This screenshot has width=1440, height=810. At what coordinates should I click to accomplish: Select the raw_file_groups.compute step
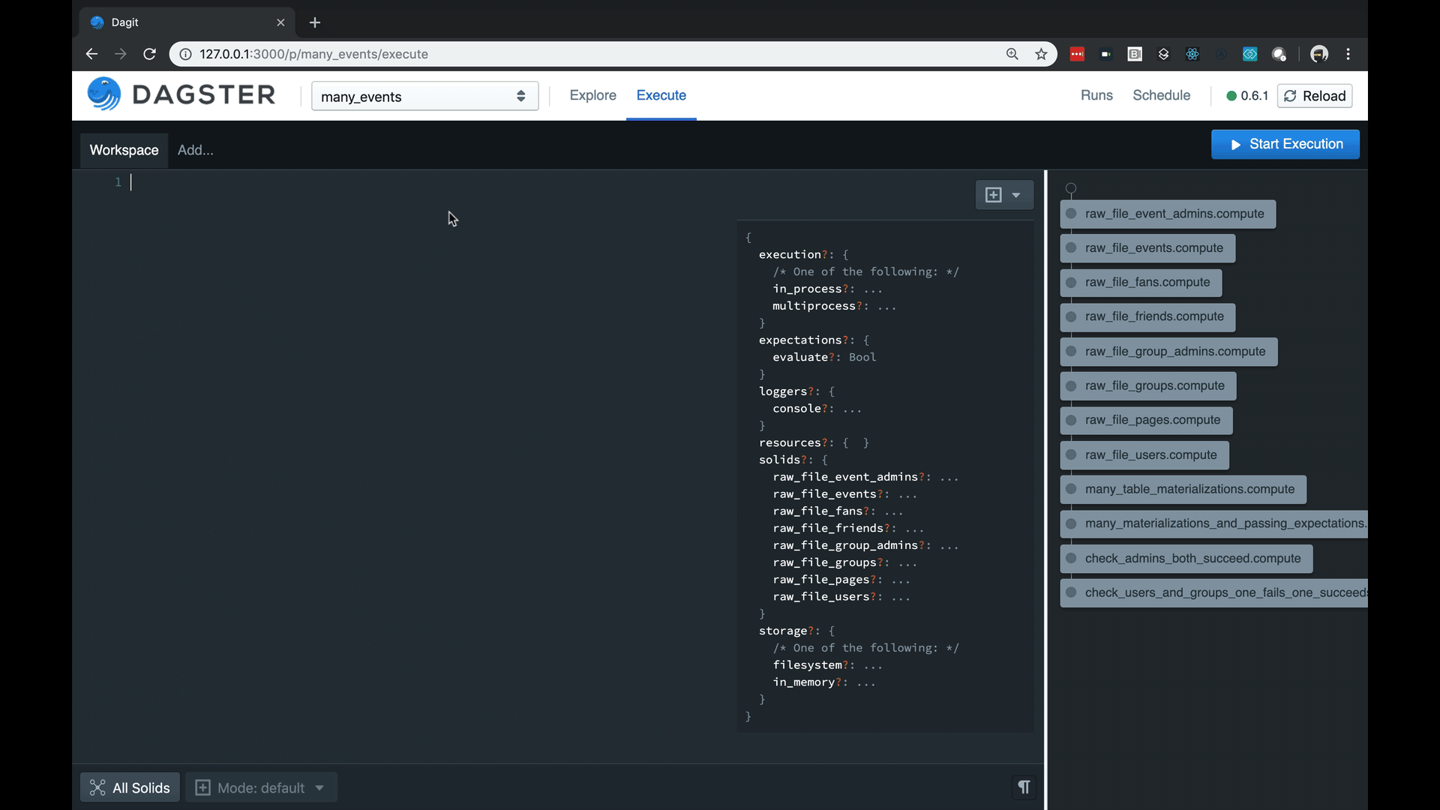pos(1148,386)
